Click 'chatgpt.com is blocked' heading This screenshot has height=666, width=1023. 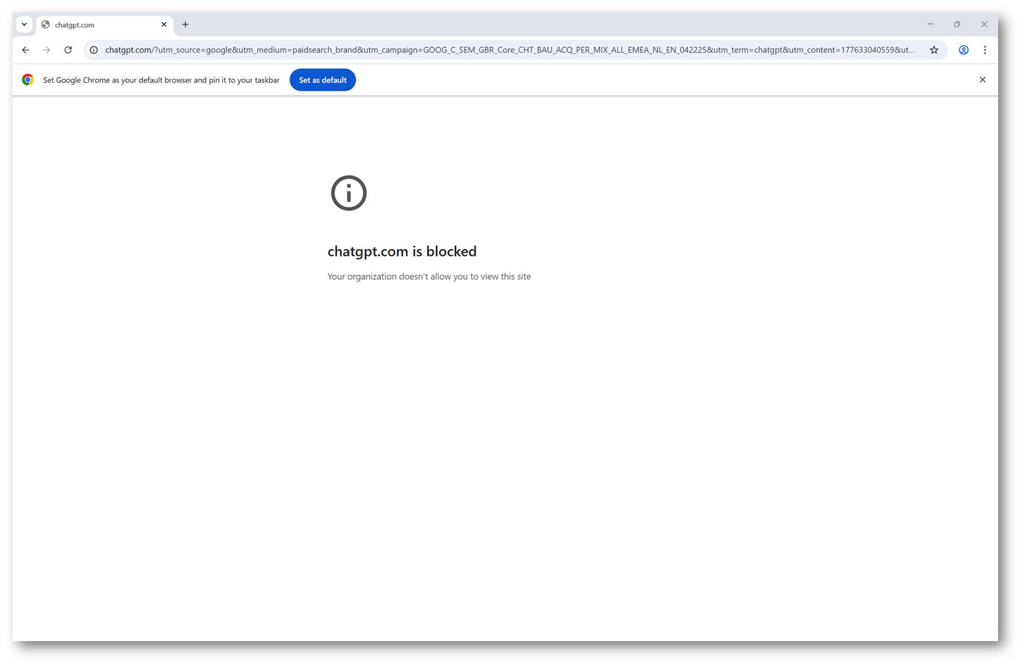[x=402, y=251]
